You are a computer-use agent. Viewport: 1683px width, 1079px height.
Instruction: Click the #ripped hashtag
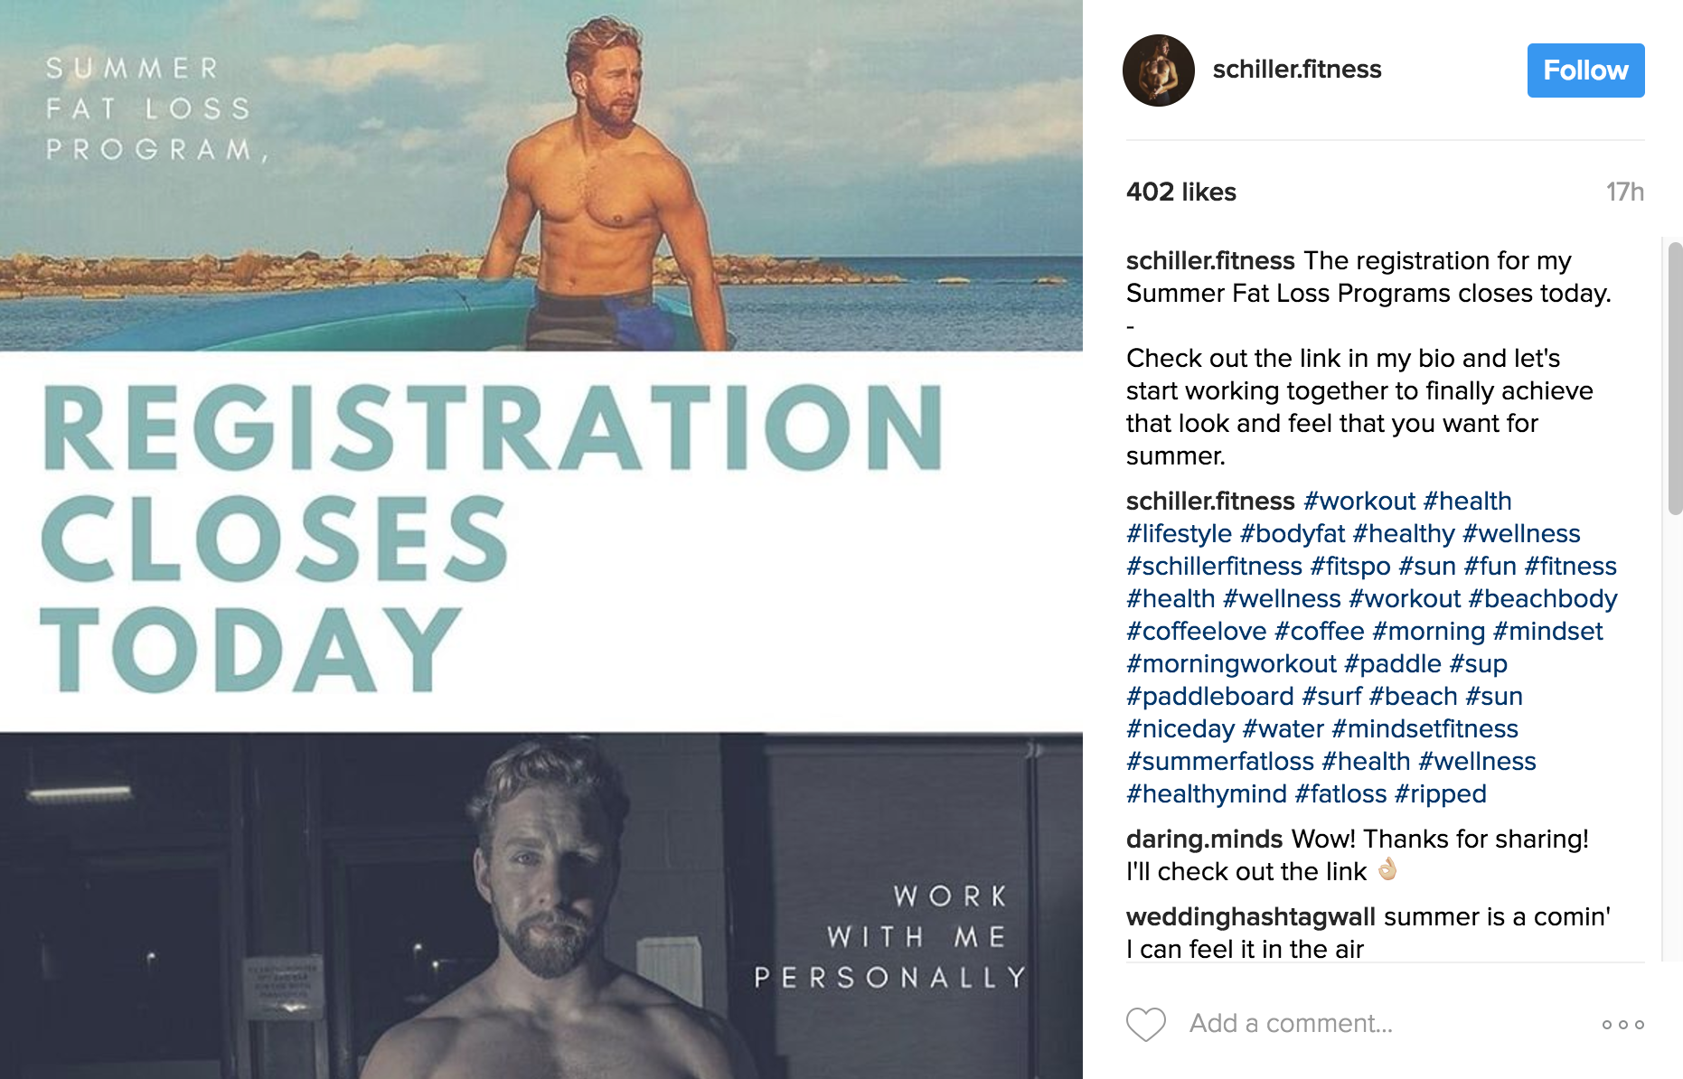[x=1440, y=794]
